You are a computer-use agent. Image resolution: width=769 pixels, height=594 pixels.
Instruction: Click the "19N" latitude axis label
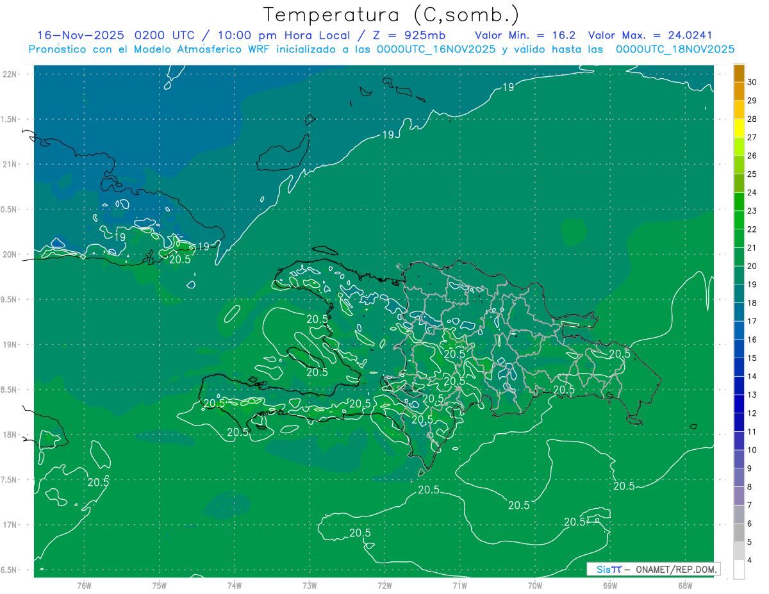point(10,345)
